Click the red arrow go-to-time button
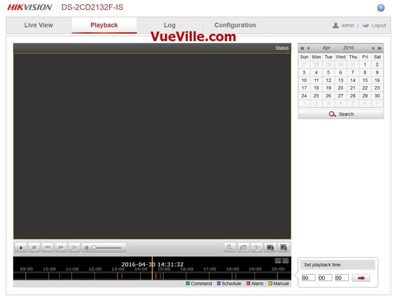395x296 pixels. (361, 278)
